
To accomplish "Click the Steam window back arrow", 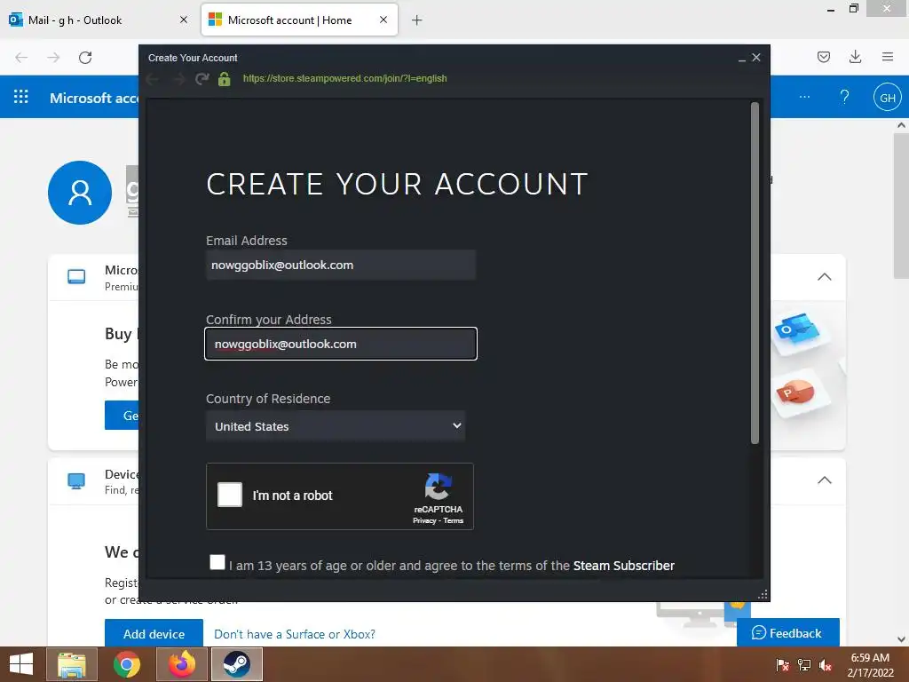I will pos(153,79).
